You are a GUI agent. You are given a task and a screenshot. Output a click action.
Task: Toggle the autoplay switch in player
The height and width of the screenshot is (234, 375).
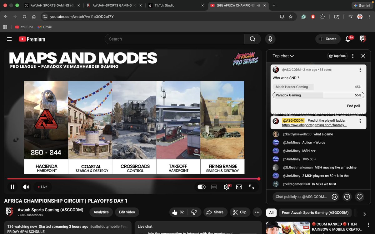[x=202, y=187]
